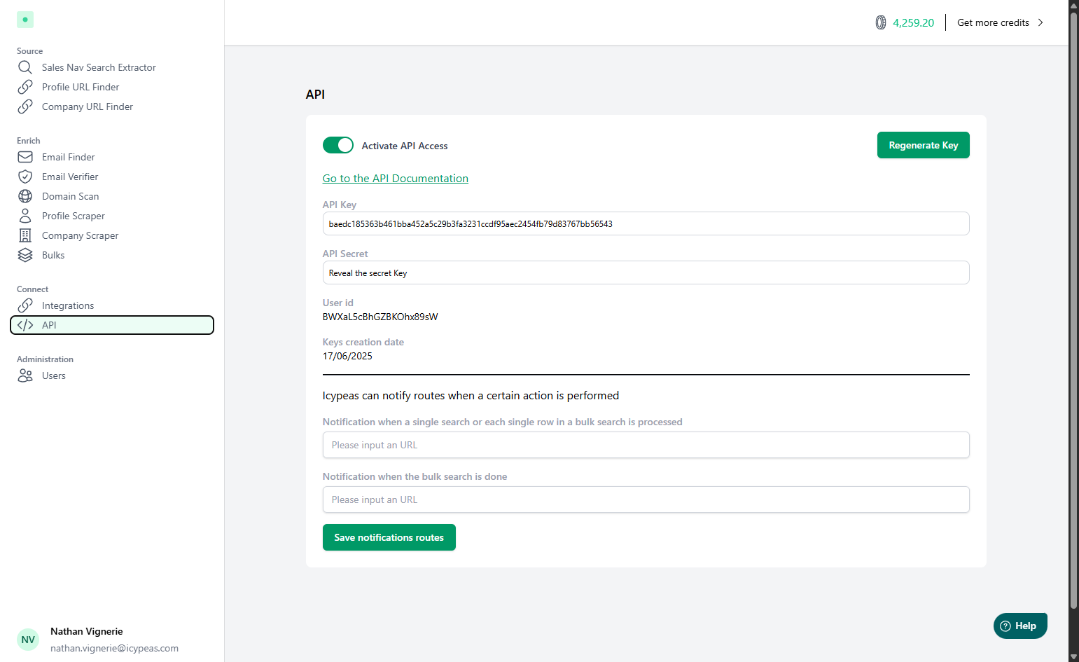This screenshot has width=1079, height=662.
Task: Click the vertical scrollbar thumb
Action: [1074, 310]
